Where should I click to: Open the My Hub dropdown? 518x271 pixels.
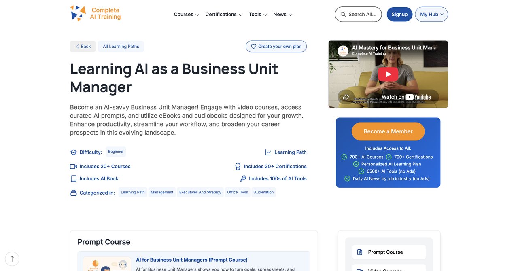click(431, 14)
